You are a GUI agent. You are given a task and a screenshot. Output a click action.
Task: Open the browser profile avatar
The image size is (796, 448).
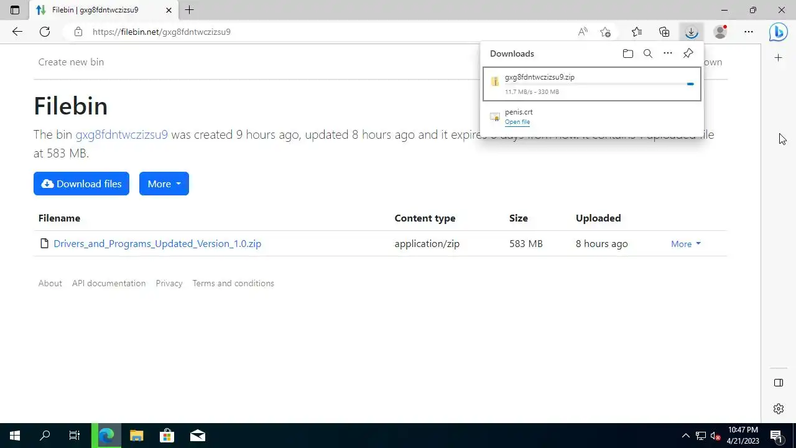pyautogui.click(x=720, y=32)
